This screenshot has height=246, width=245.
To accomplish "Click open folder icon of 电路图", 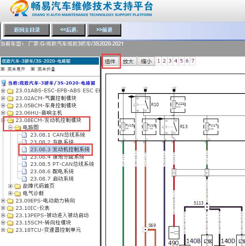I will [x=18, y=128].
